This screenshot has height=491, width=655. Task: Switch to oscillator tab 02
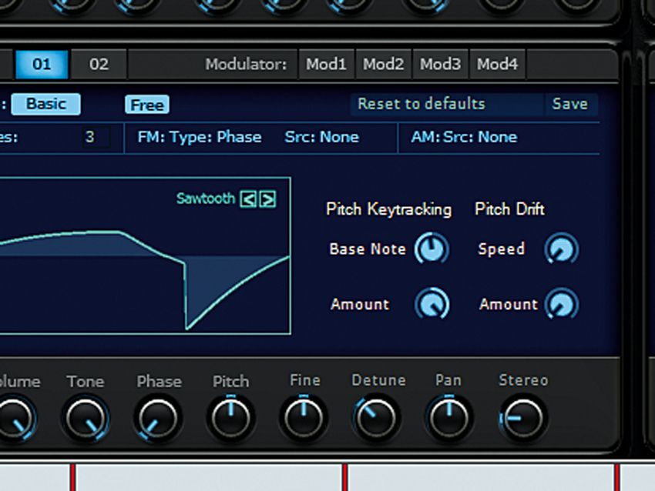[99, 65]
